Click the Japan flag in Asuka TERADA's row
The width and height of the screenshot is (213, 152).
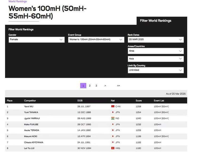113,130
